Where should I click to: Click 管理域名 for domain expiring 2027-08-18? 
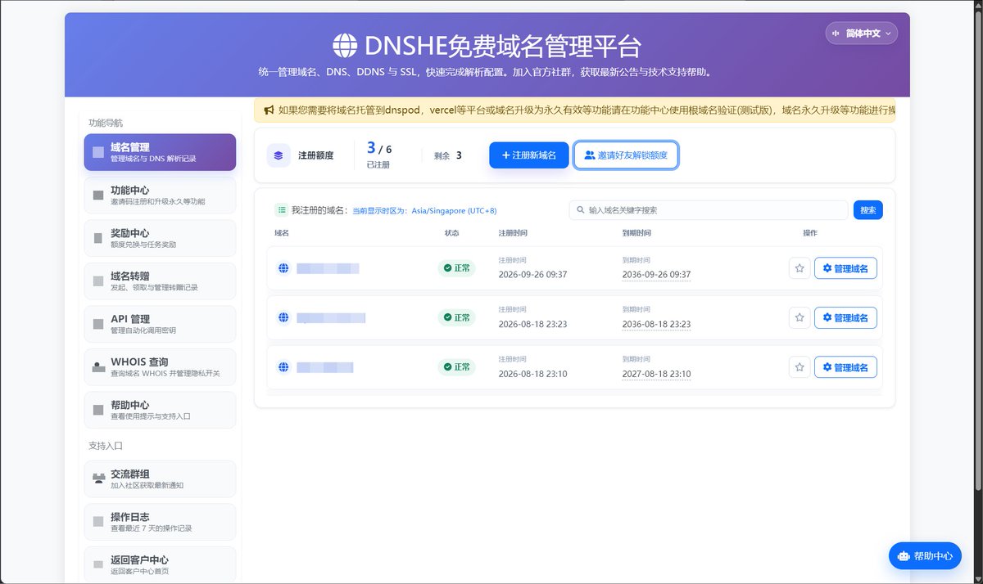click(845, 367)
